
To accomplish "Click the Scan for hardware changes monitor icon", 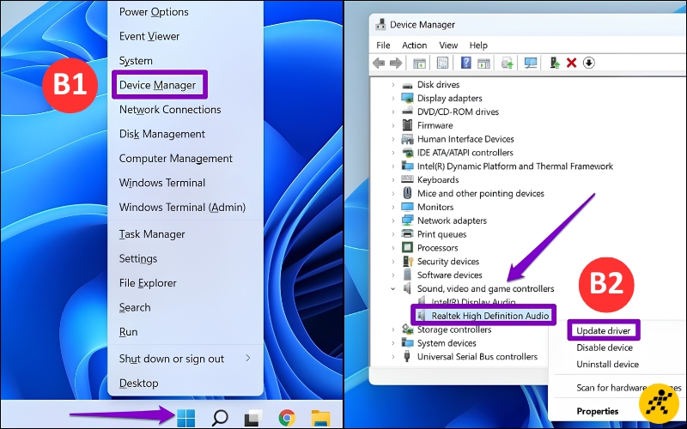I will [531, 63].
